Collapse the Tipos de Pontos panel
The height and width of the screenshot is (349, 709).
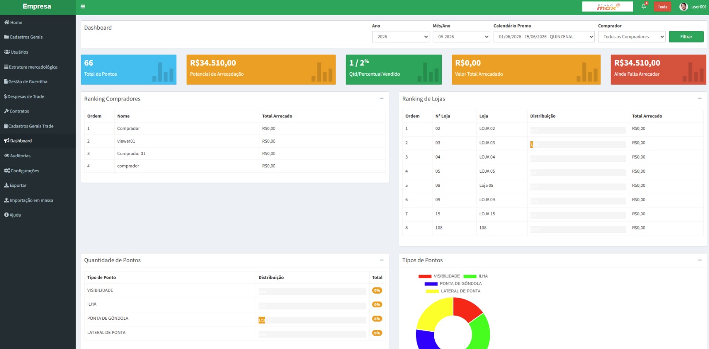pyautogui.click(x=700, y=260)
